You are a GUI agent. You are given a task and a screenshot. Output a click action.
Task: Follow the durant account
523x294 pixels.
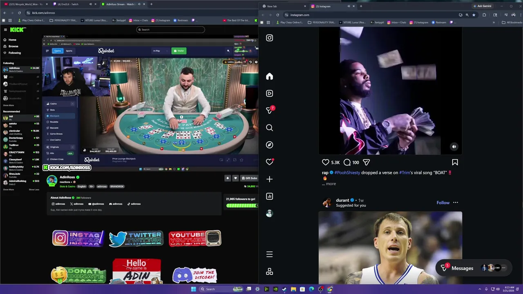(443, 203)
